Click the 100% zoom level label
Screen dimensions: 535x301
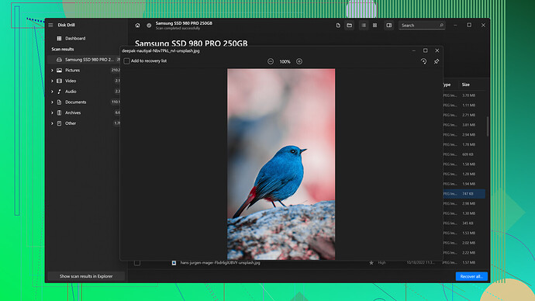(x=285, y=61)
